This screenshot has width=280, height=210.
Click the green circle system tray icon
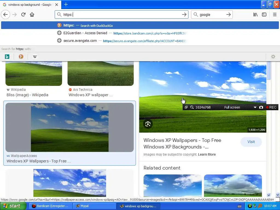tap(250, 206)
